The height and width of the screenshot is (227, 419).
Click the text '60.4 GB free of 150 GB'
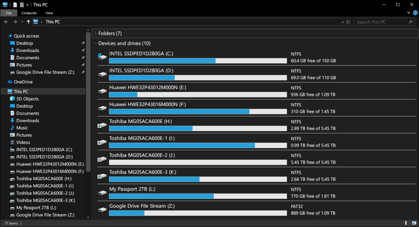point(313,61)
